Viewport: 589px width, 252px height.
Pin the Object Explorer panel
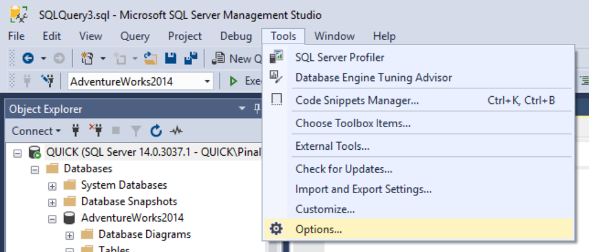click(257, 109)
